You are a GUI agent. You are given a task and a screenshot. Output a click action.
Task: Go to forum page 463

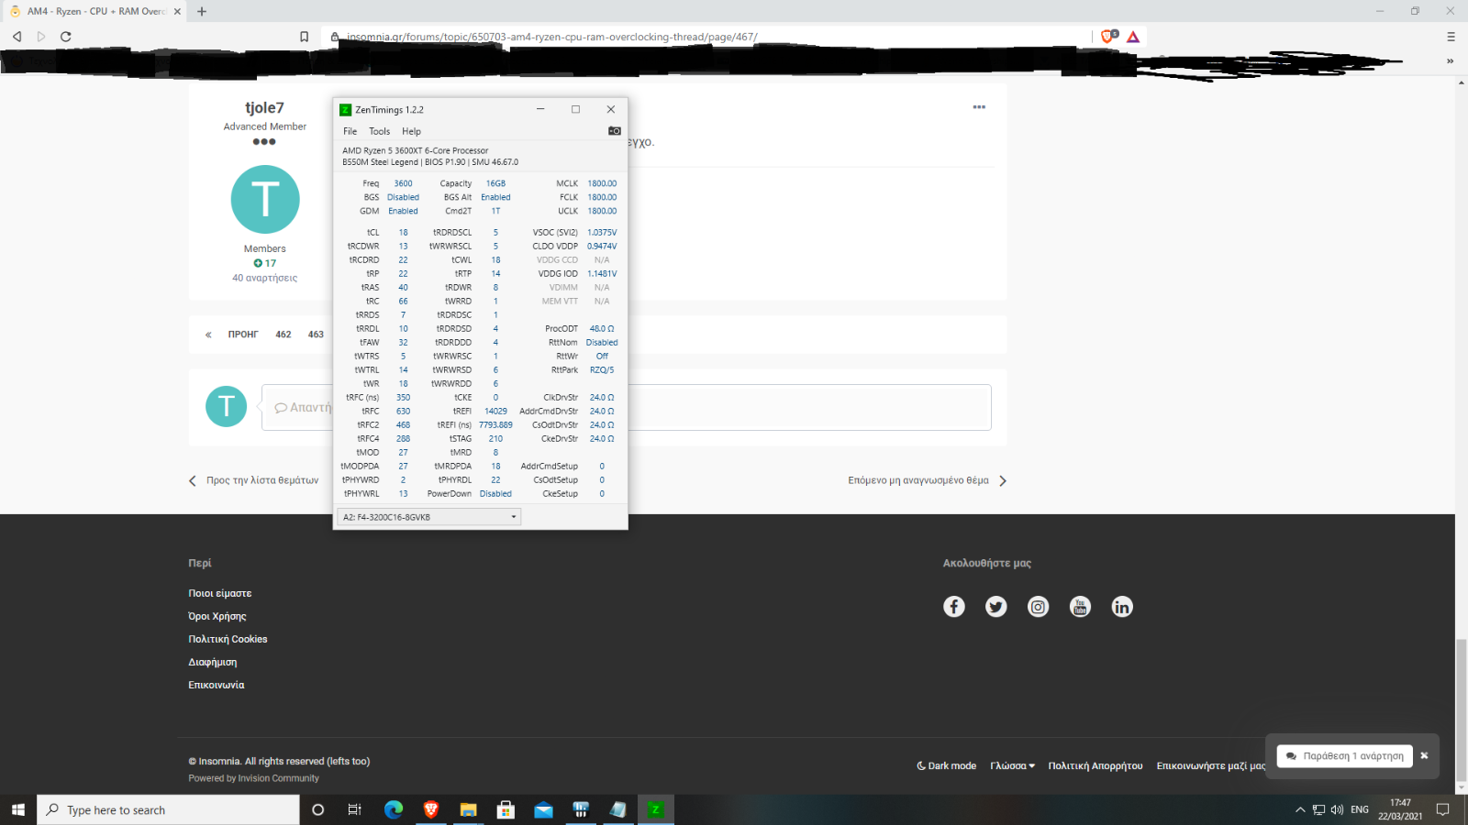(x=316, y=335)
